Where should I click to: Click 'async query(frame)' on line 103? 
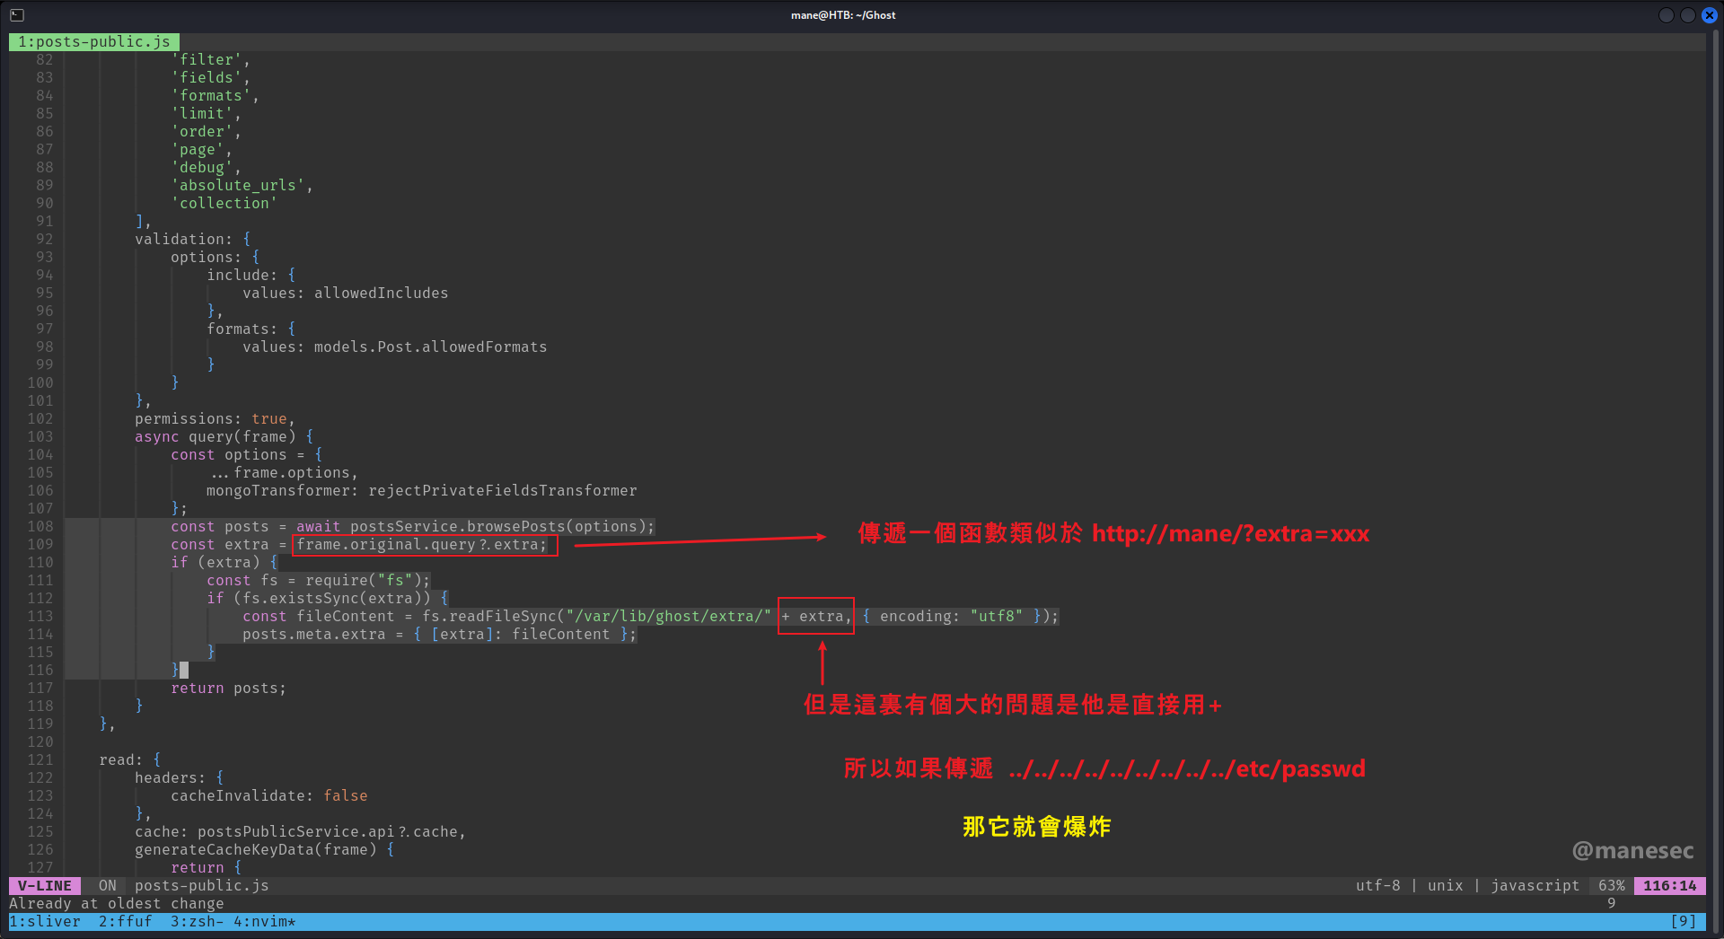(x=215, y=437)
